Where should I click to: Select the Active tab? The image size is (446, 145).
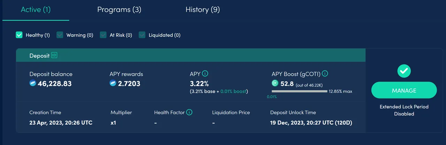click(36, 10)
